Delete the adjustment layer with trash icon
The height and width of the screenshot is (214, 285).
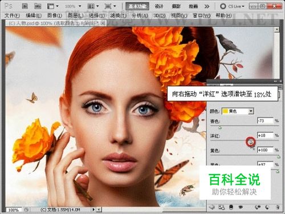pyautogui.click(x=278, y=207)
